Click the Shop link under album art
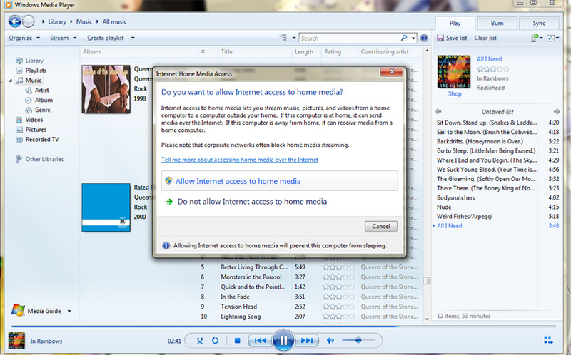571x355 pixels. coord(455,94)
